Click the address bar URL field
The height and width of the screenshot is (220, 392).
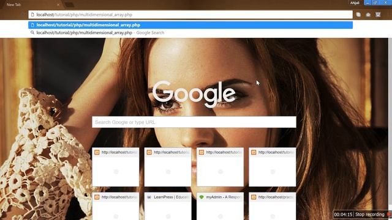coord(190,15)
